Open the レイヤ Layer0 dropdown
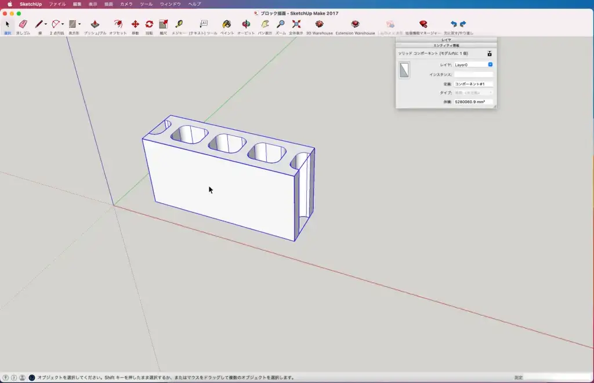 pos(473,65)
